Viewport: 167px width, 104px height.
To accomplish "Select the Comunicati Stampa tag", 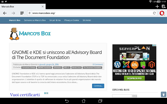I will pos(29,68).
